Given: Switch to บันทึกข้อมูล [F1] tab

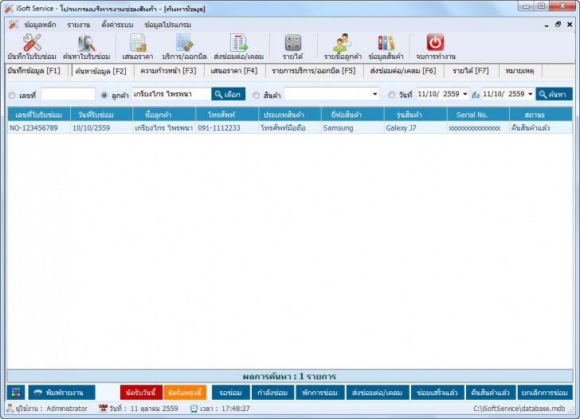Looking at the screenshot, I should tap(33, 71).
